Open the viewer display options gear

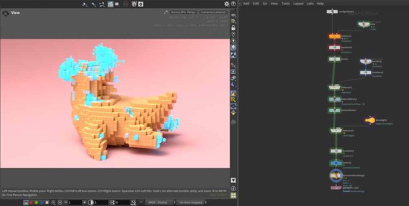[x=227, y=4]
